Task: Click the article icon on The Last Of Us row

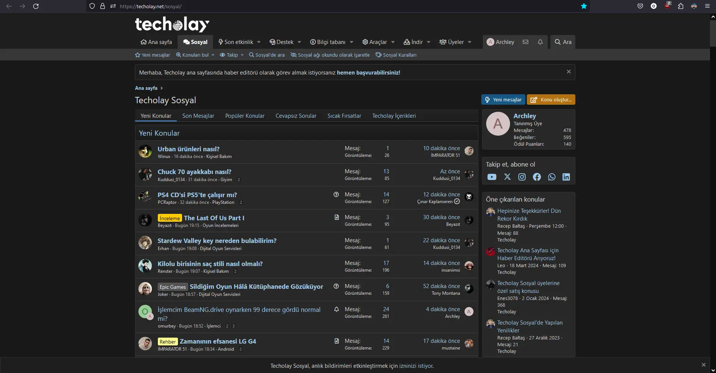Action: coord(337,217)
